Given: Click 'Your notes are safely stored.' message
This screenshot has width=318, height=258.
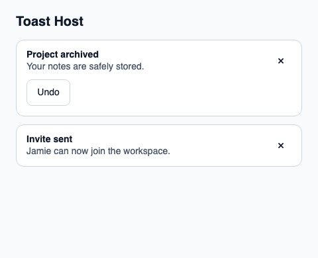Looking at the screenshot, I should (85, 66).
